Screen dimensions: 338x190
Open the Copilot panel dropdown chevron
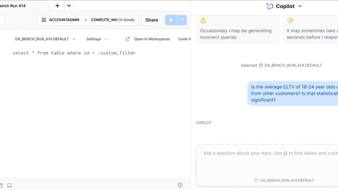coord(300,6)
